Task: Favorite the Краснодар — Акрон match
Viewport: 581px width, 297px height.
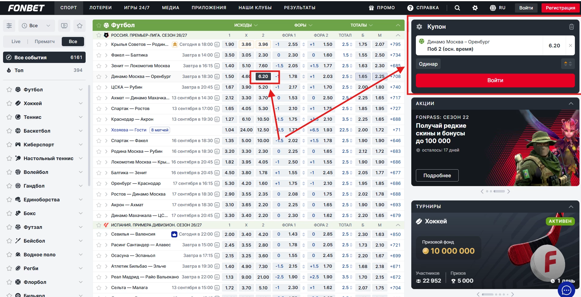Action: click(99, 119)
